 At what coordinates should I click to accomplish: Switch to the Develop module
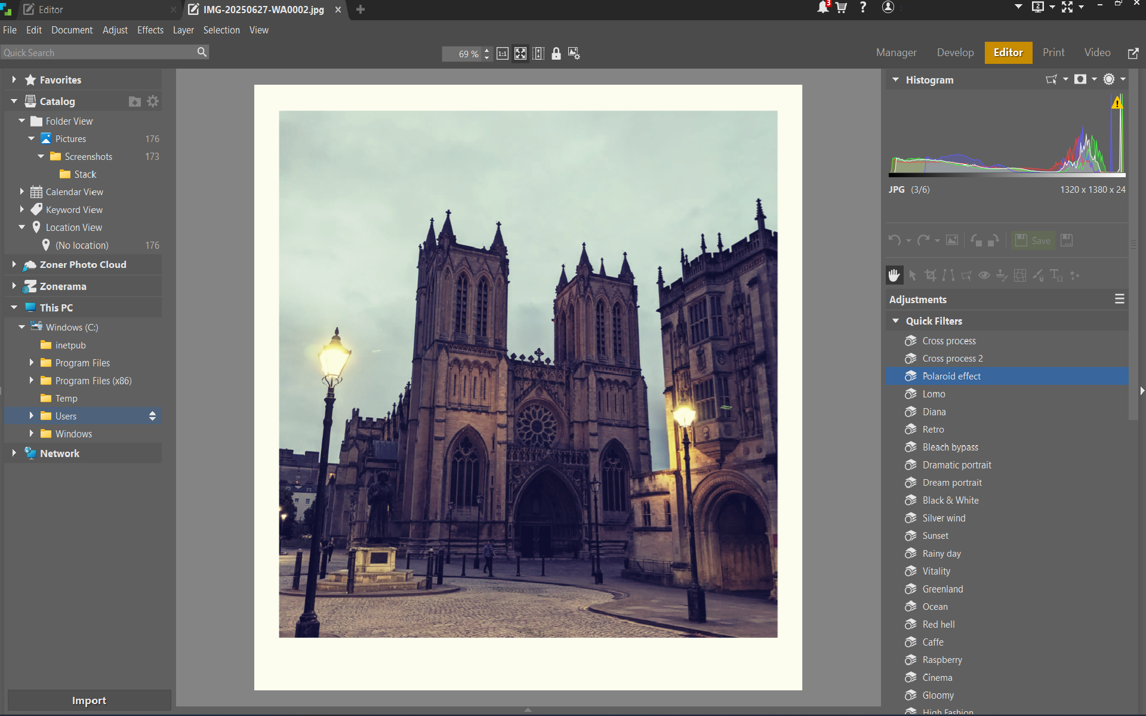pos(955,53)
